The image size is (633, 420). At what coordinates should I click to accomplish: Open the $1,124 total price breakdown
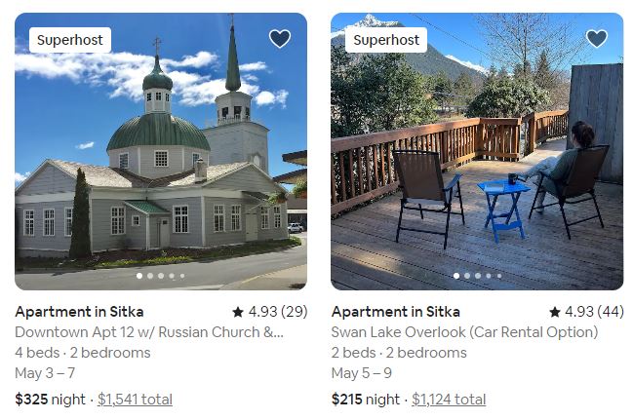449,399
